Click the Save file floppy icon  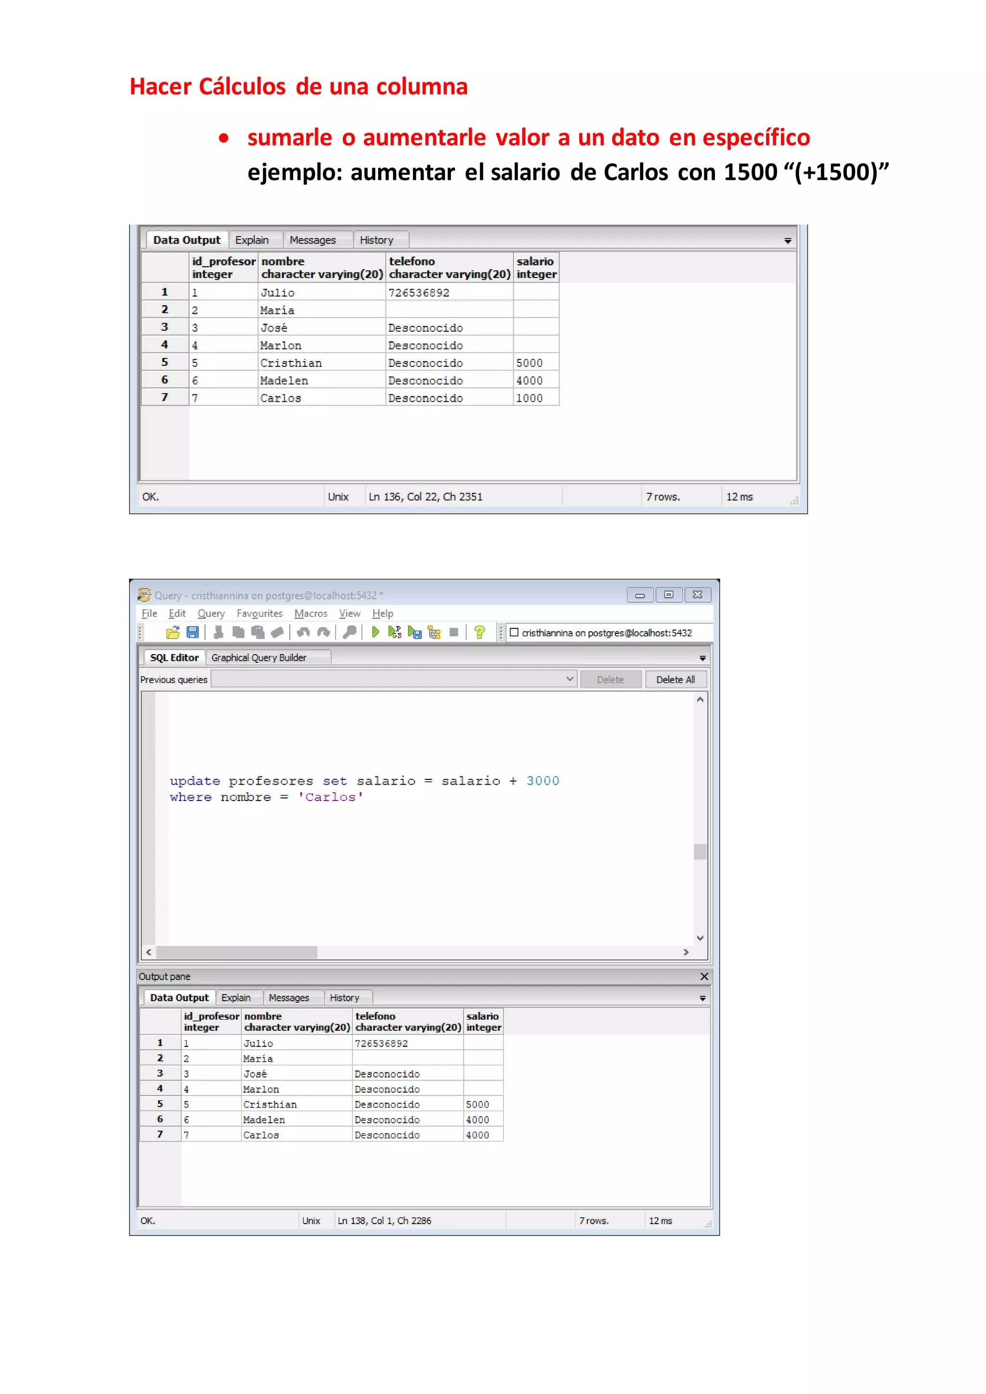click(x=193, y=632)
